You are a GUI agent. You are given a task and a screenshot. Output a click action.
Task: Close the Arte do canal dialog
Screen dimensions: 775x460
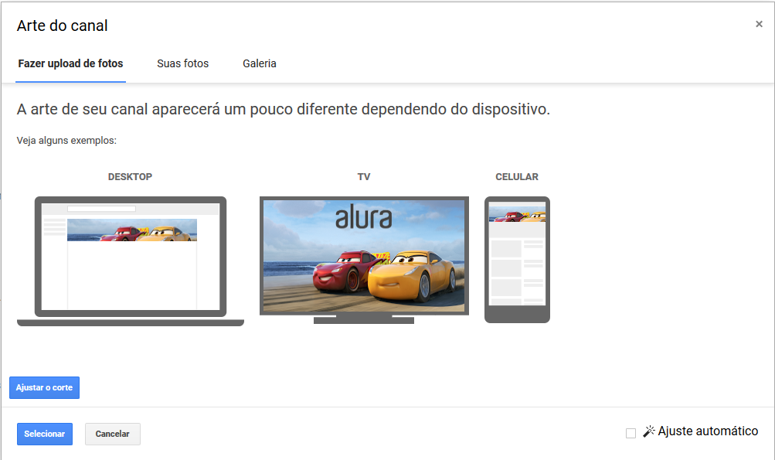tap(760, 24)
